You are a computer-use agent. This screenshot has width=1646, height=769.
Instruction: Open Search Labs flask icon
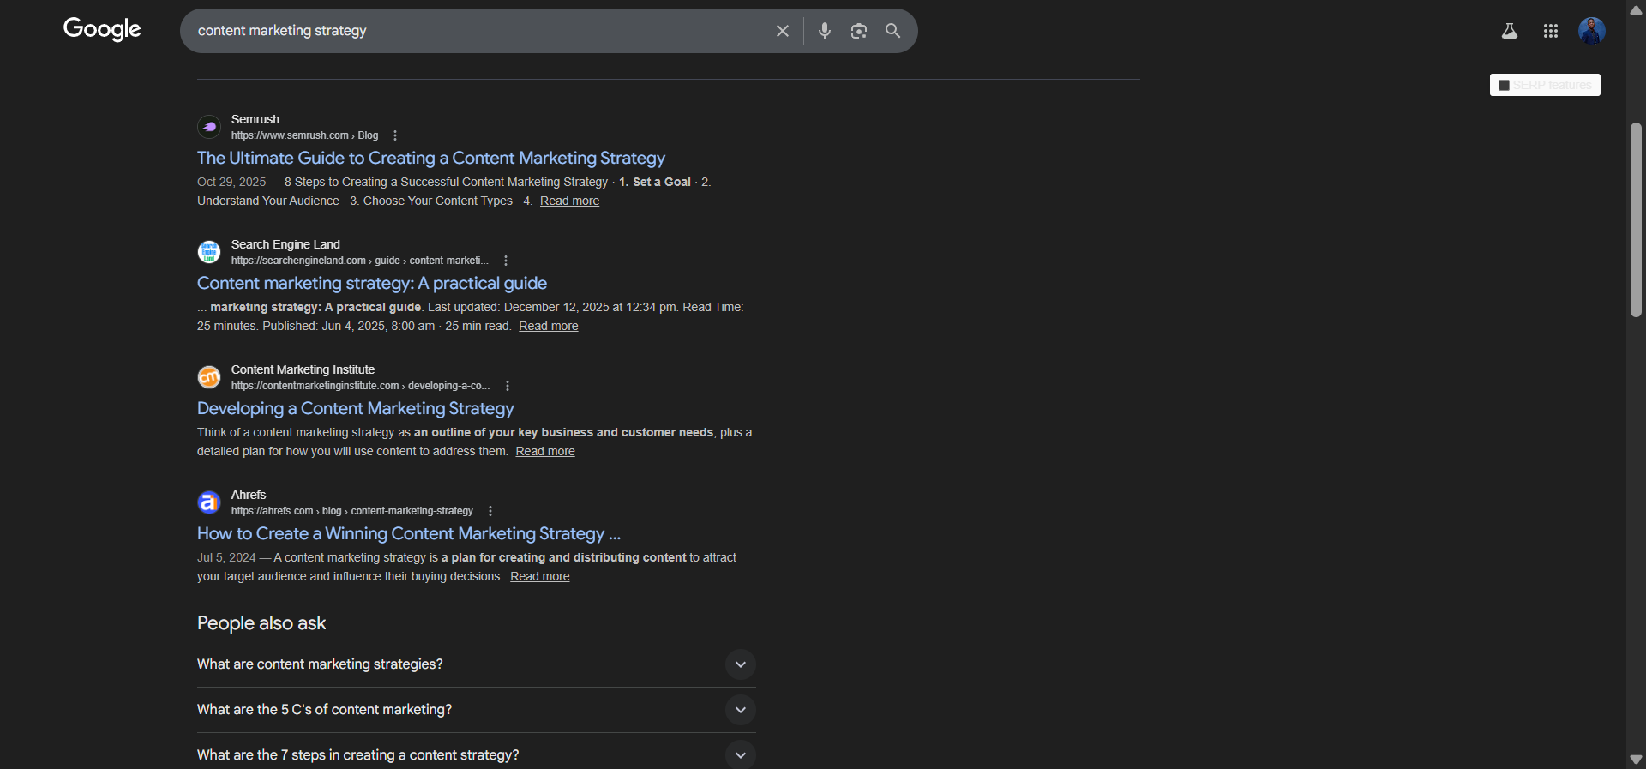pyautogui.click(x=1510, y=31)
